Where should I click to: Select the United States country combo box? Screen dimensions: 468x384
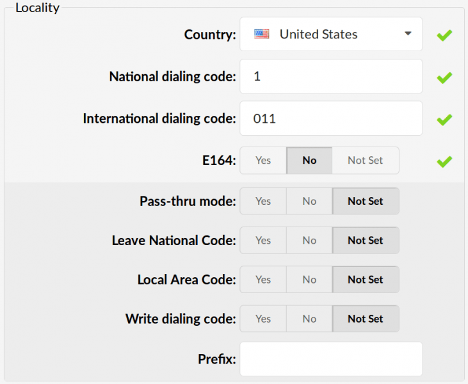click(331, 34)
